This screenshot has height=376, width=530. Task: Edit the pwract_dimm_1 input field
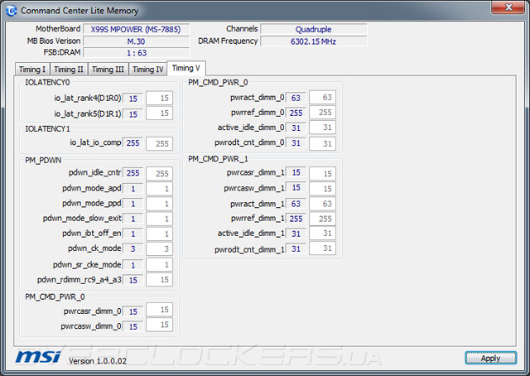tap(322, 204)
